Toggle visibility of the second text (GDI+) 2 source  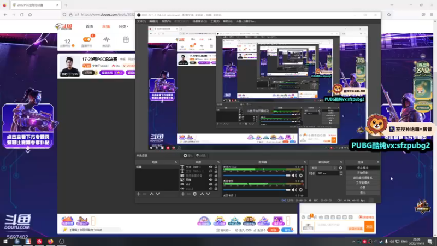pos(211,171)
